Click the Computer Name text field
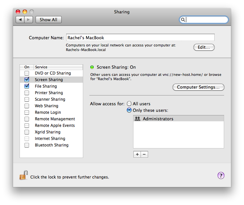The width and height of the screenshot is (244, 205). [x=140, y=38]
